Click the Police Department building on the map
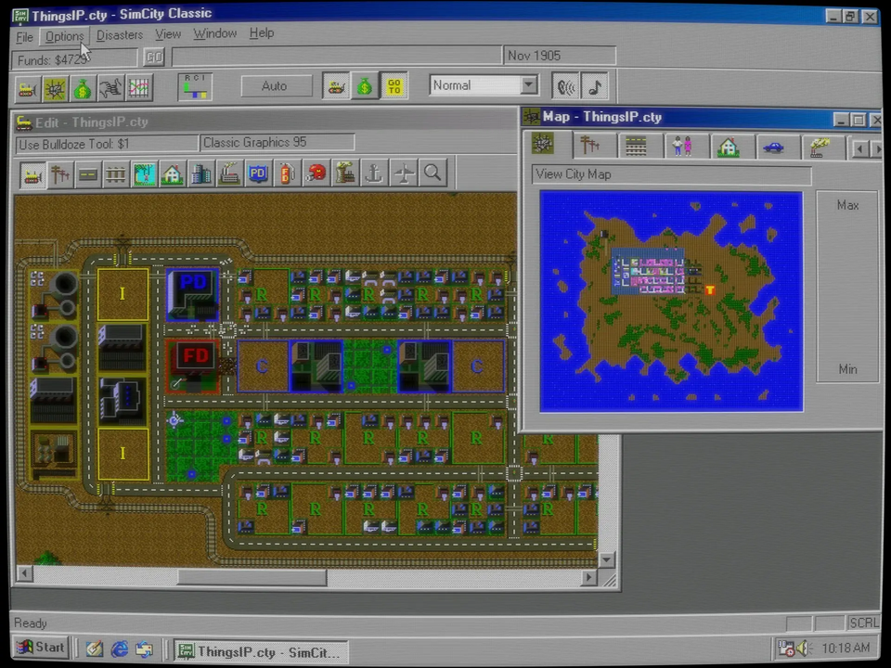The image size is (891, 668). 193,294
